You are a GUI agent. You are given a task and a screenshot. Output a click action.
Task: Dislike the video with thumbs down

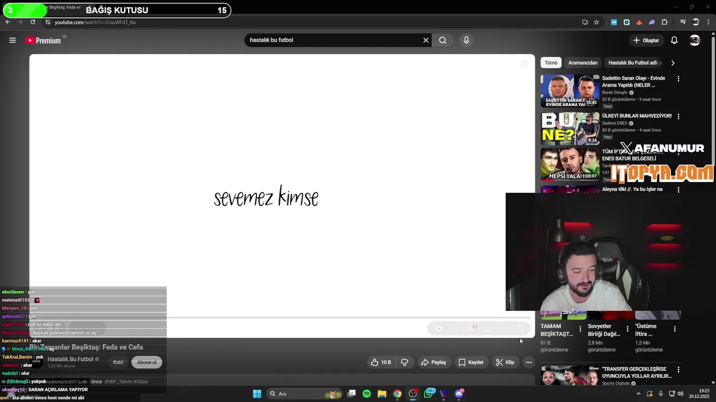[404, 362]
